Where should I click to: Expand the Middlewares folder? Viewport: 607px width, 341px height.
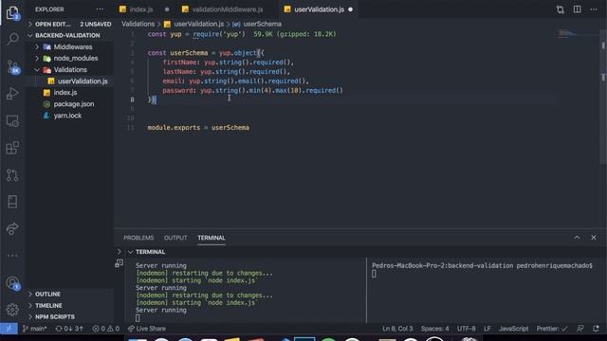[69, 46]
